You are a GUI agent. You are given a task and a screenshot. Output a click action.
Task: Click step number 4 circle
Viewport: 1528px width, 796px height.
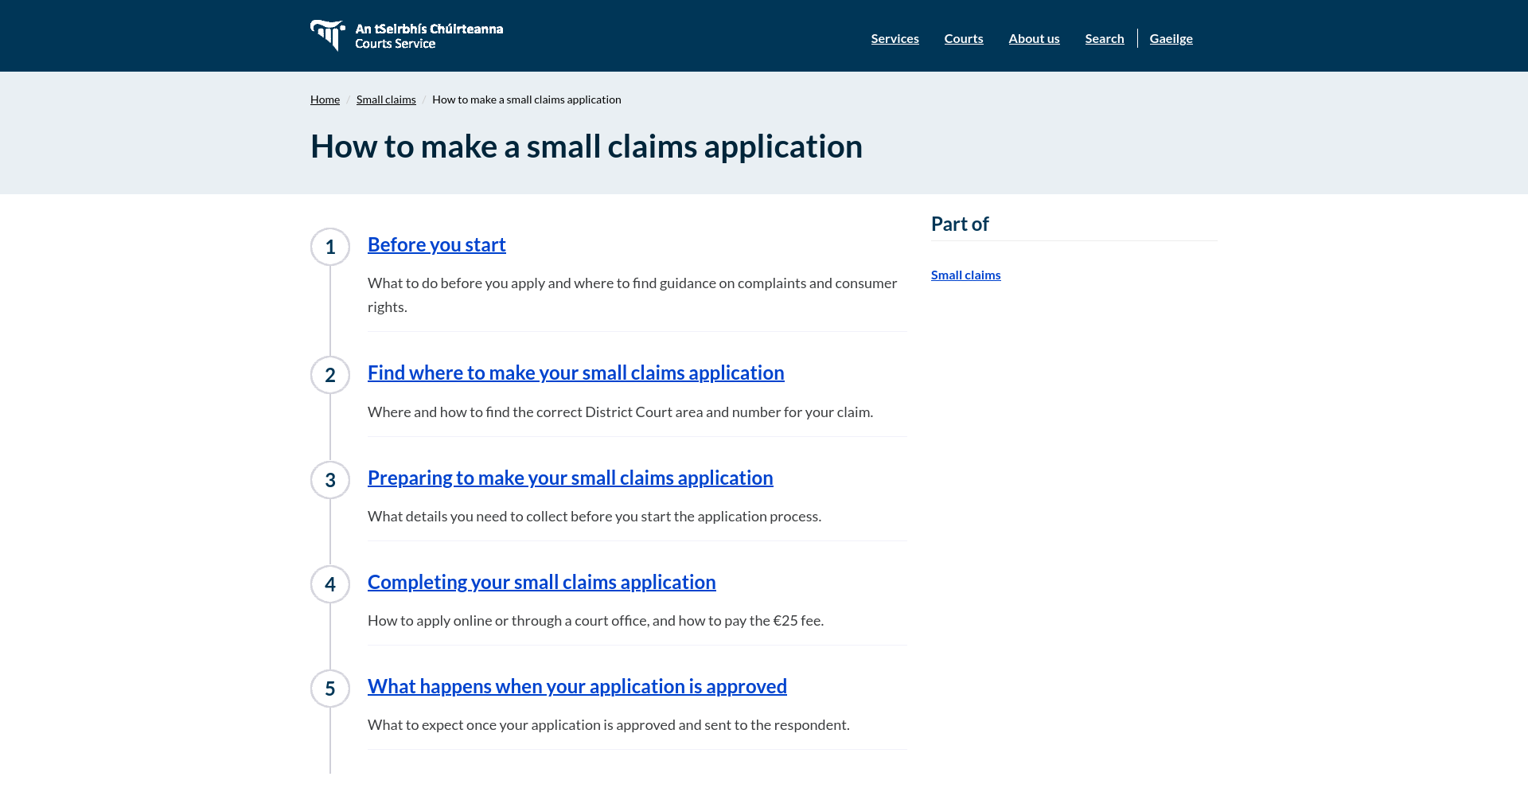(330, 584)
